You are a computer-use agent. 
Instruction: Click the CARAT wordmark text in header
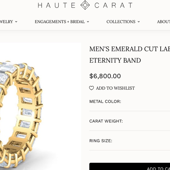click(x=113, y=5)
